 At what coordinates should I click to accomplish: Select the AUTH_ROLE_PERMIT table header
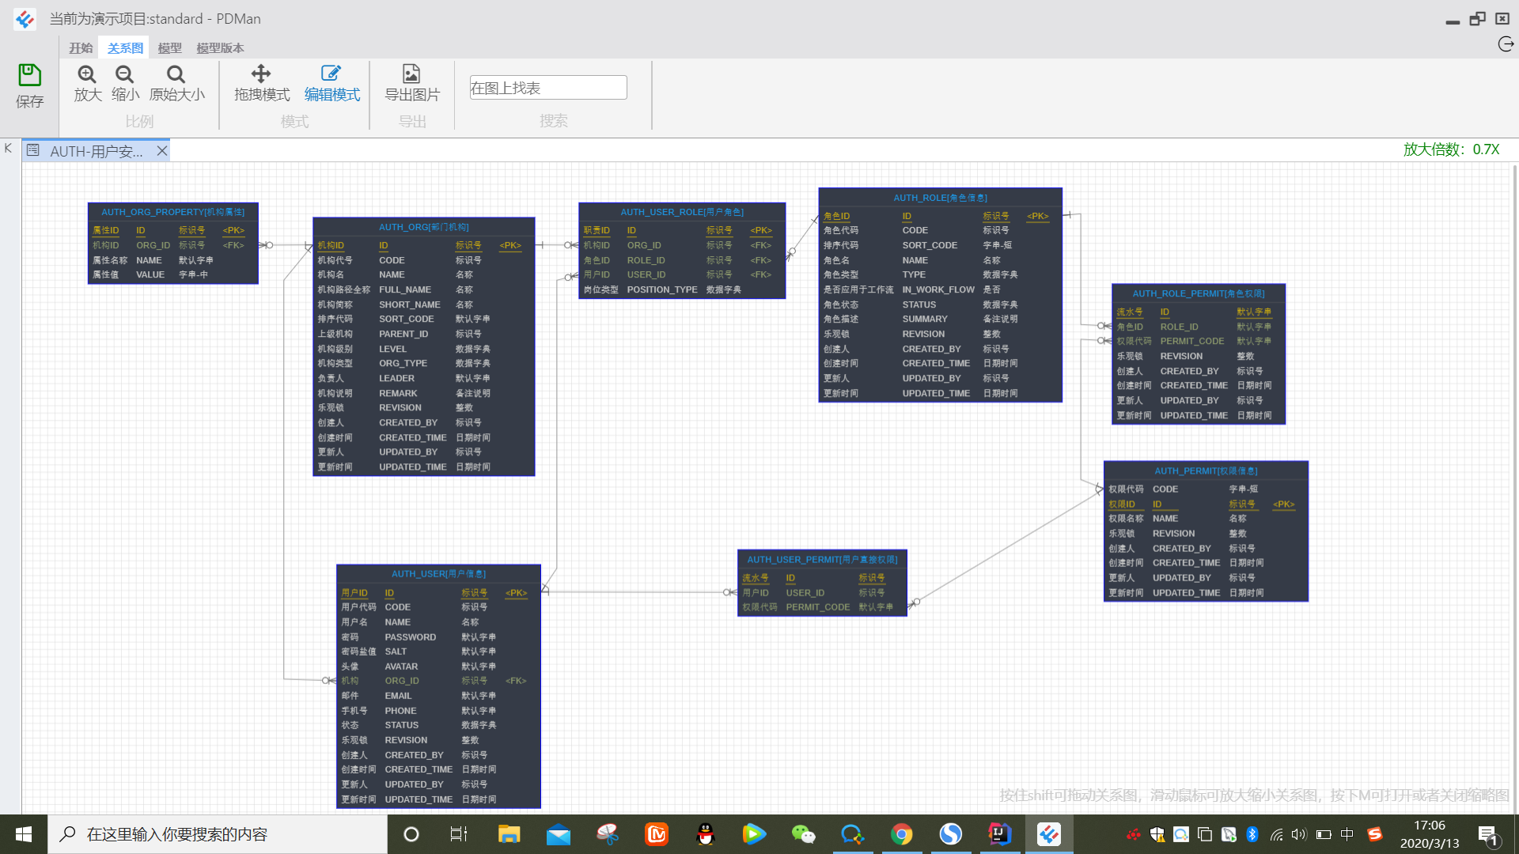[x=1198, y=293]
